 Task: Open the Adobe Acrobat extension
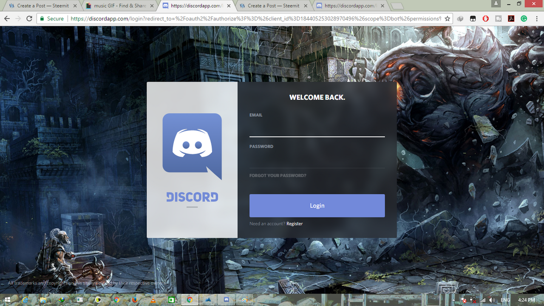click(511, 19)
